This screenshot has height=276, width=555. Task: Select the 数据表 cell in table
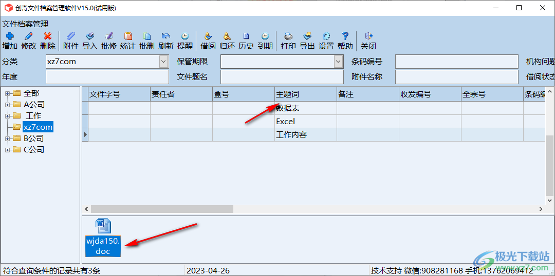pos(306,108)
